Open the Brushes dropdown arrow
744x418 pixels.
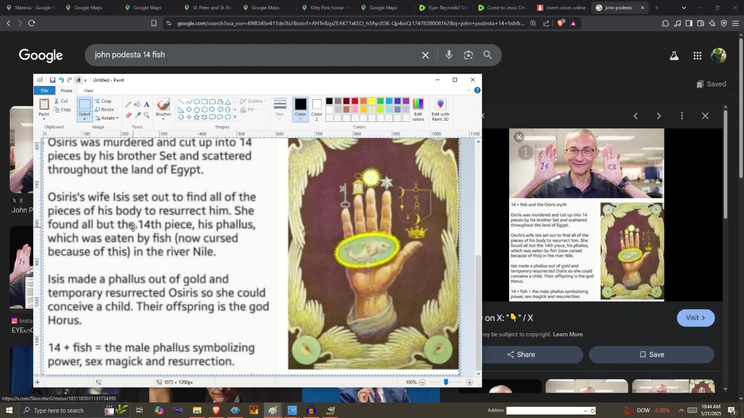click(163, 118)
